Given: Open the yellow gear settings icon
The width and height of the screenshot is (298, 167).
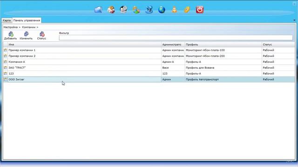Looking at the screenshot, I should [187, 10].
